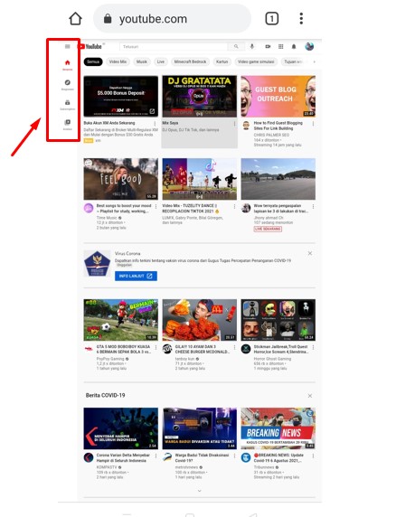Viewport: 396px width, 517px height.
Task: Open the road paving live stream thumbnail
Action: 278,179
